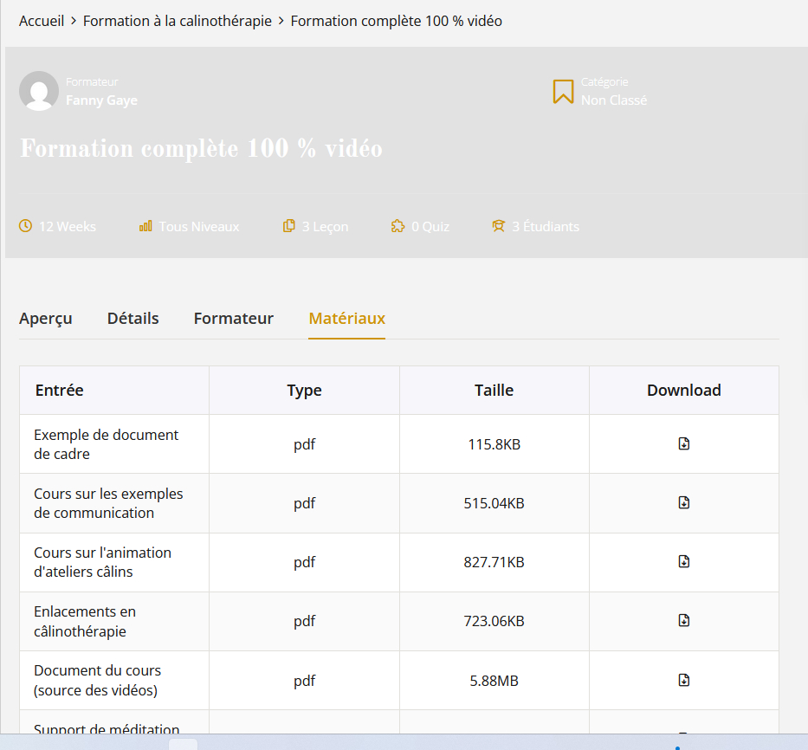Open the Détails tab

pyautogui.click(x=133, y=319)
